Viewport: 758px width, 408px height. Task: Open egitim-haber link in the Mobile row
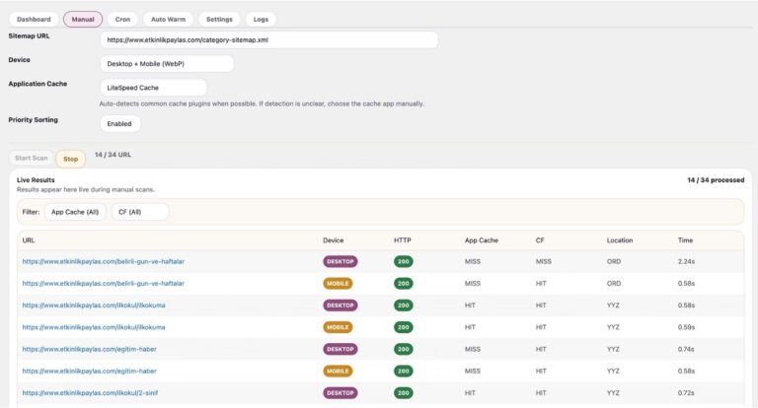tap(90, 372)
